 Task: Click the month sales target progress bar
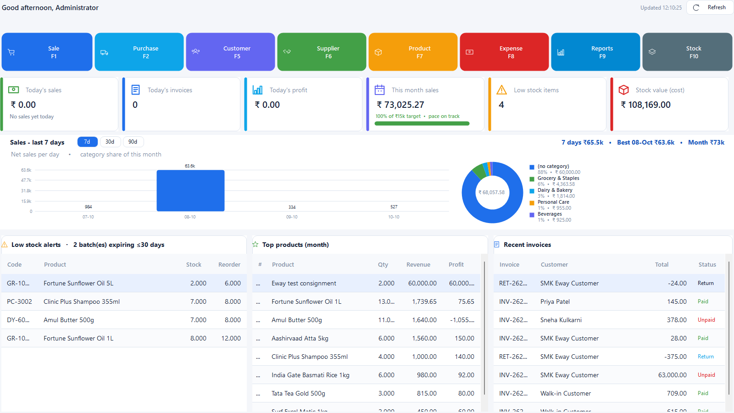[x=422, y=123]
